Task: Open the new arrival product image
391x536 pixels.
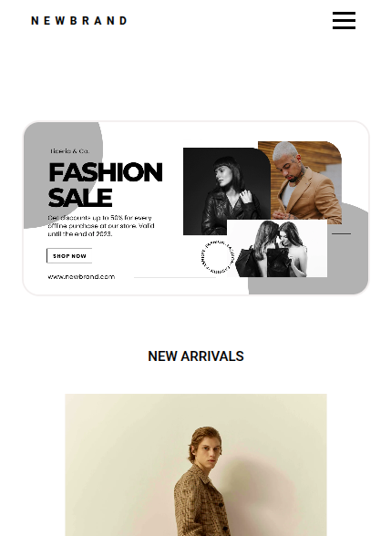Action: click(x=196, y=465)
